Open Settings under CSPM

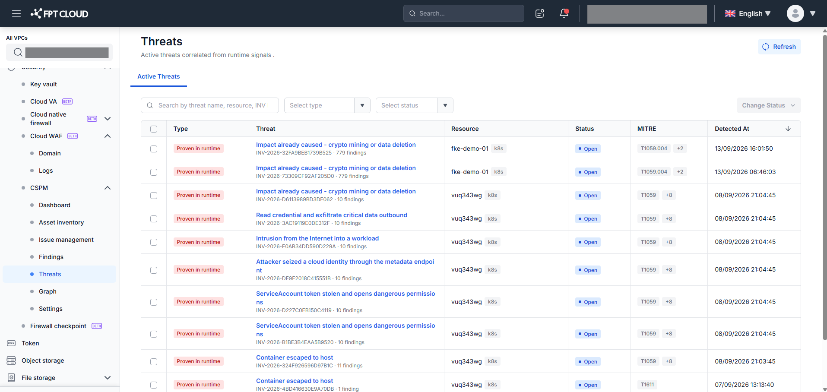(x=51, y=309)
